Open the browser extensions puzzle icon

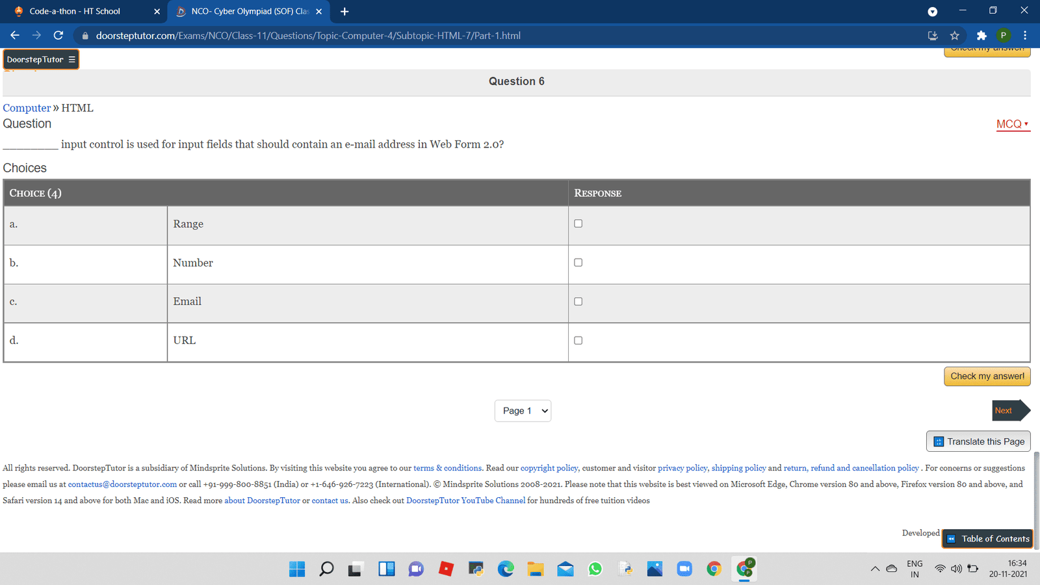(x=981, y=36)
